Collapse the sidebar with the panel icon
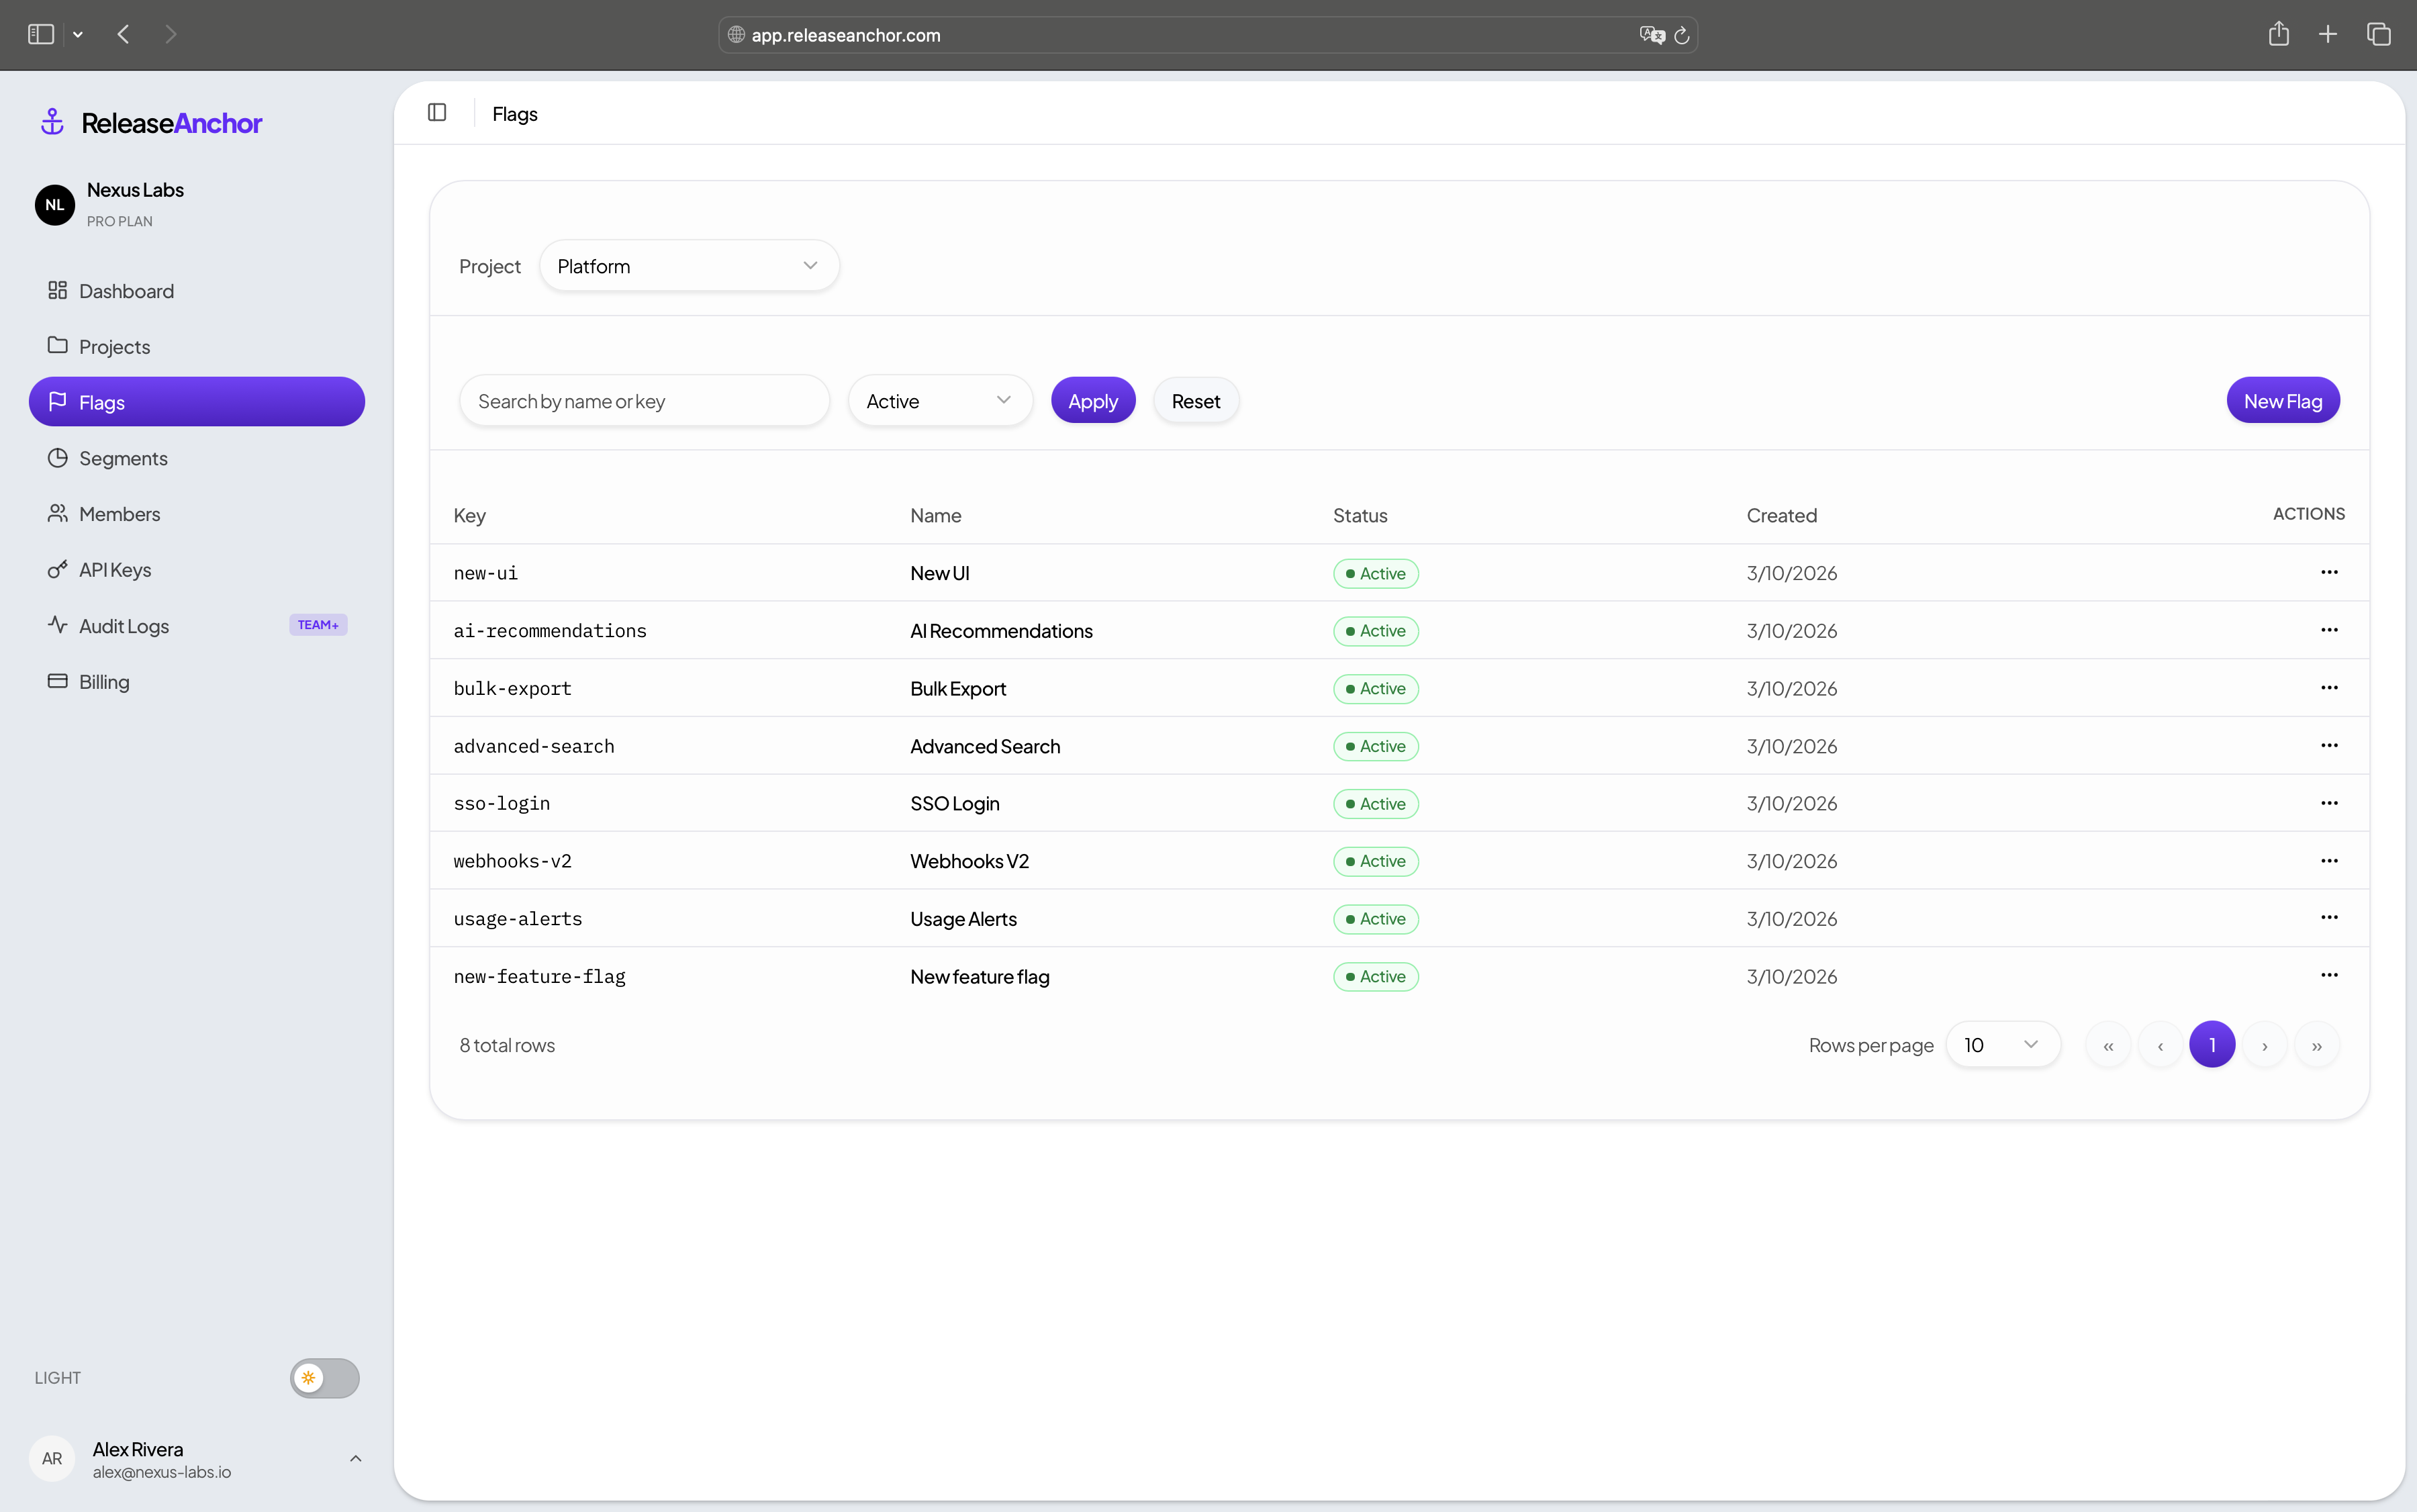2417x1512 pixels. [437, 112]
